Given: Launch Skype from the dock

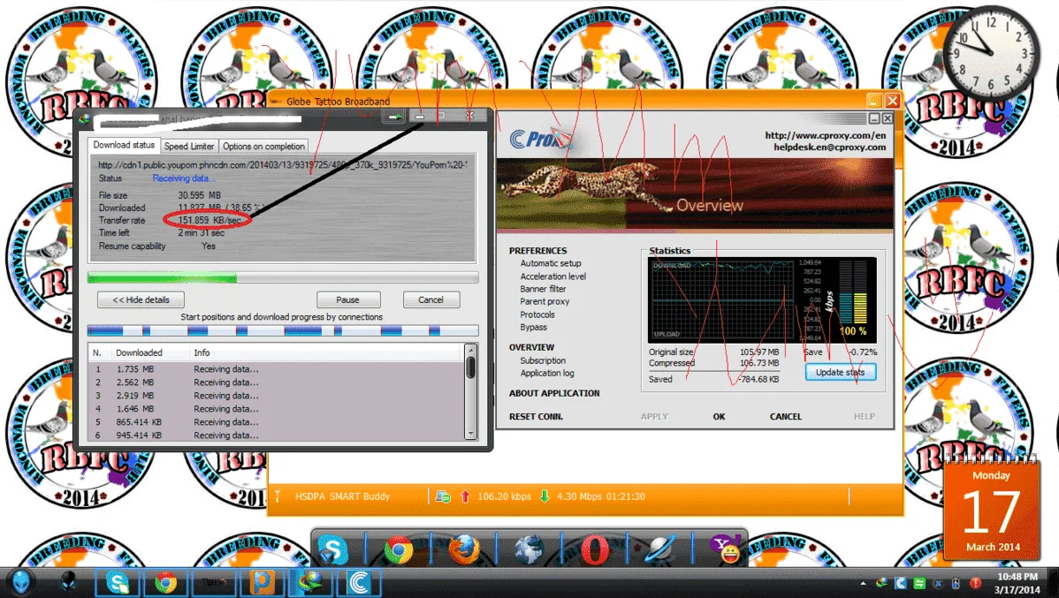Looking at the screenshot, I should tap(333, 549).
